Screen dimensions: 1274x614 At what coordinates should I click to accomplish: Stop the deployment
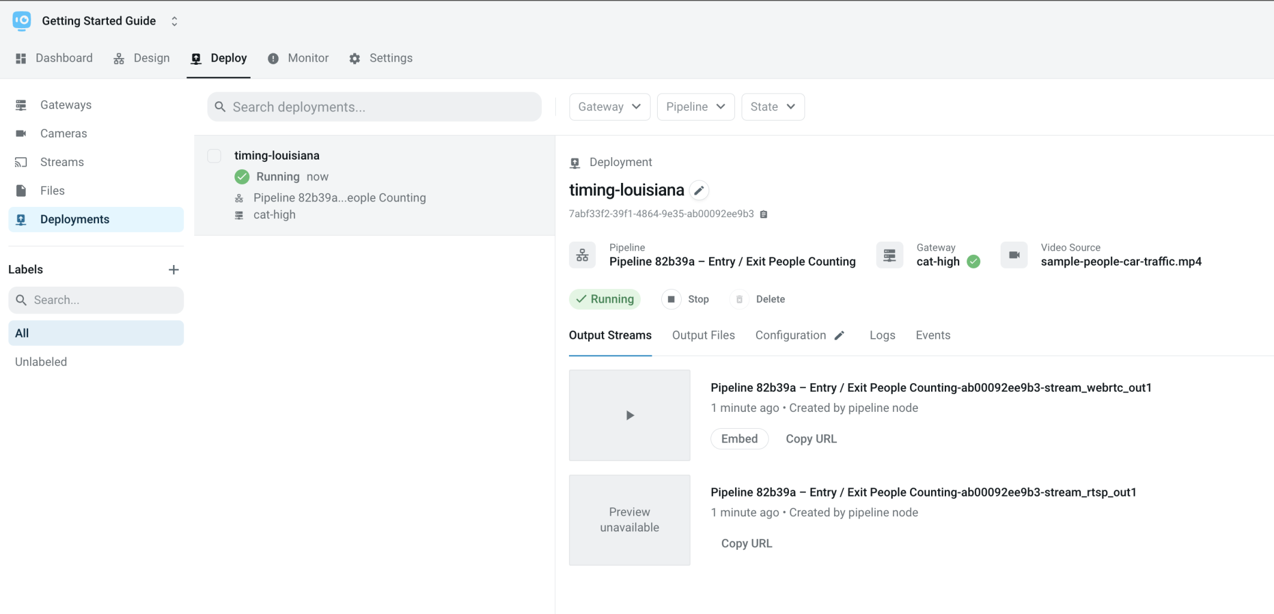click(685, 299)
